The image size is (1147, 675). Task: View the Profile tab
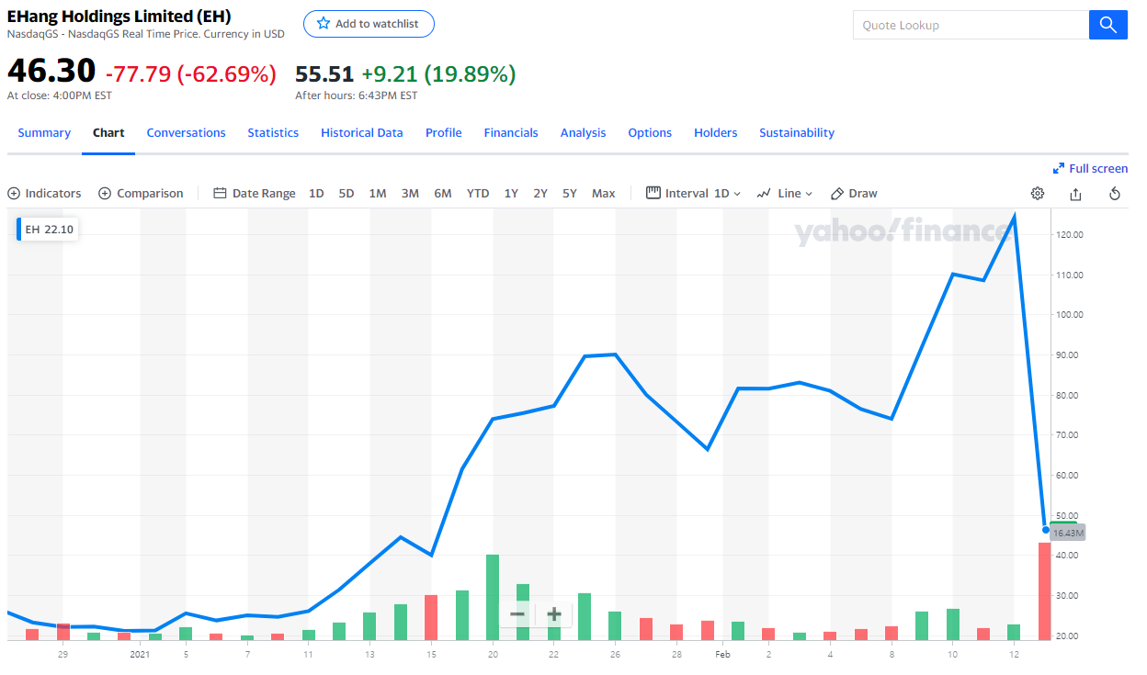click(x=444, y=132)
